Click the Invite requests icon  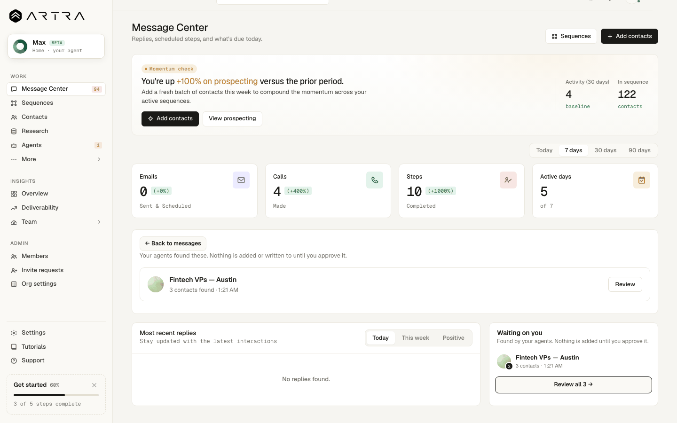point(14,270)
